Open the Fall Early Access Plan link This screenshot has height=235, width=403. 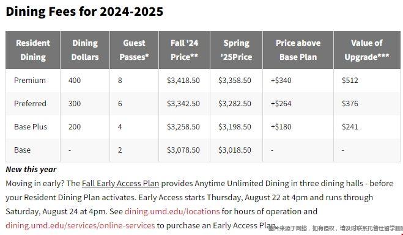coord(120,184)
